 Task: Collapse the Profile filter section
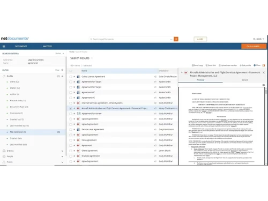click(x=62, y=76)
